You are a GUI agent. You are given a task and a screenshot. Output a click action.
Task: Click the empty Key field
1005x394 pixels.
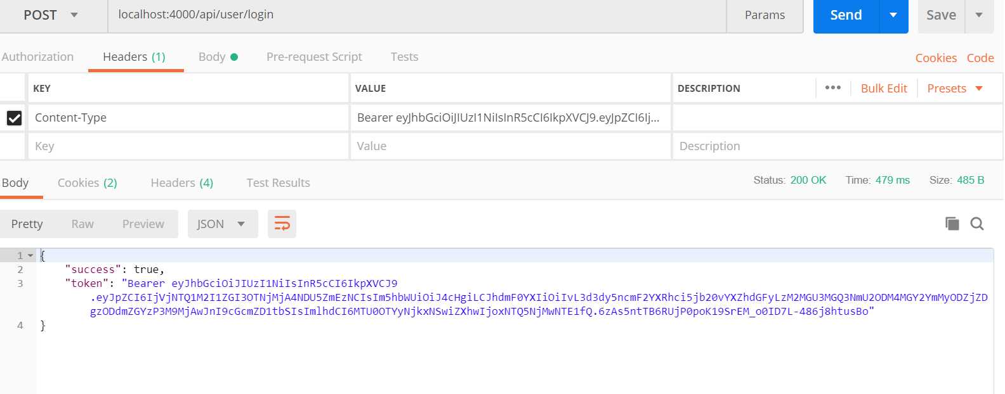coord(188,146)
